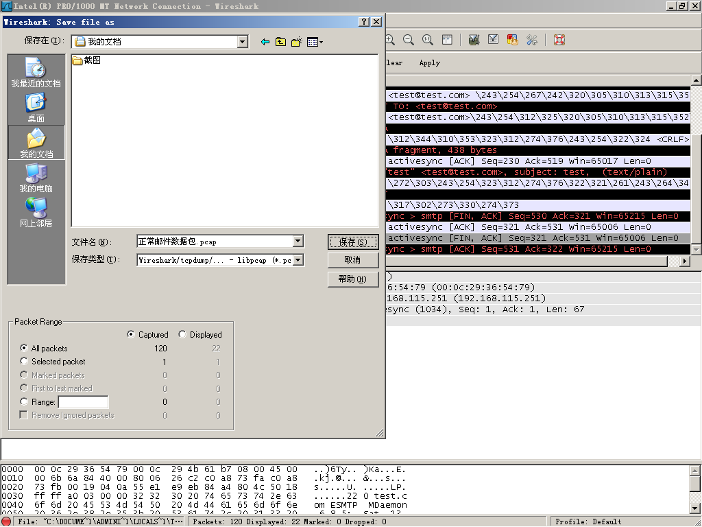Open preferences wrench icon

tap(532, 40)
